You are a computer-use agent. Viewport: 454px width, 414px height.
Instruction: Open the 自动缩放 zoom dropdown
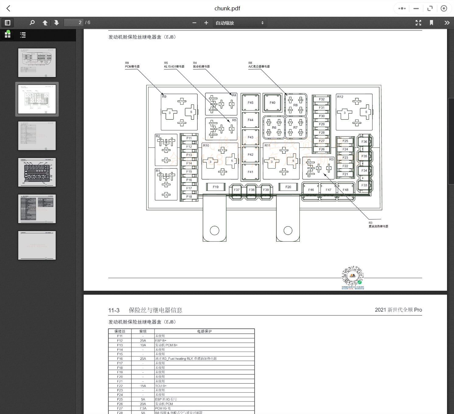pyautogui.click(x=239, y=23)
